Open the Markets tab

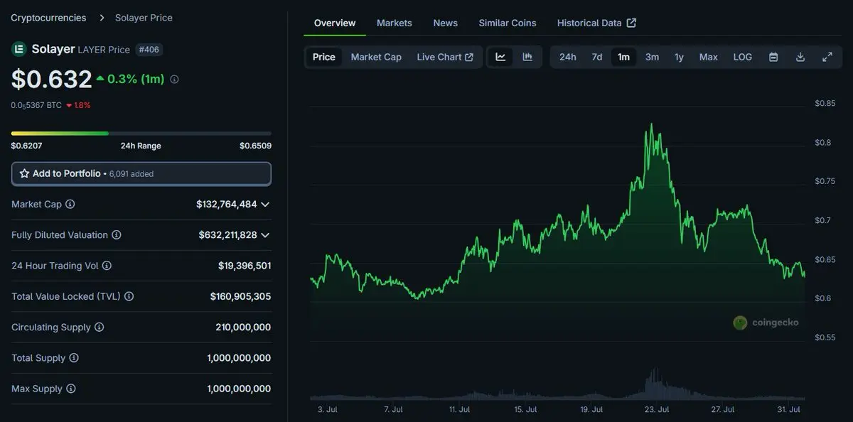click(x=395, y=23)
